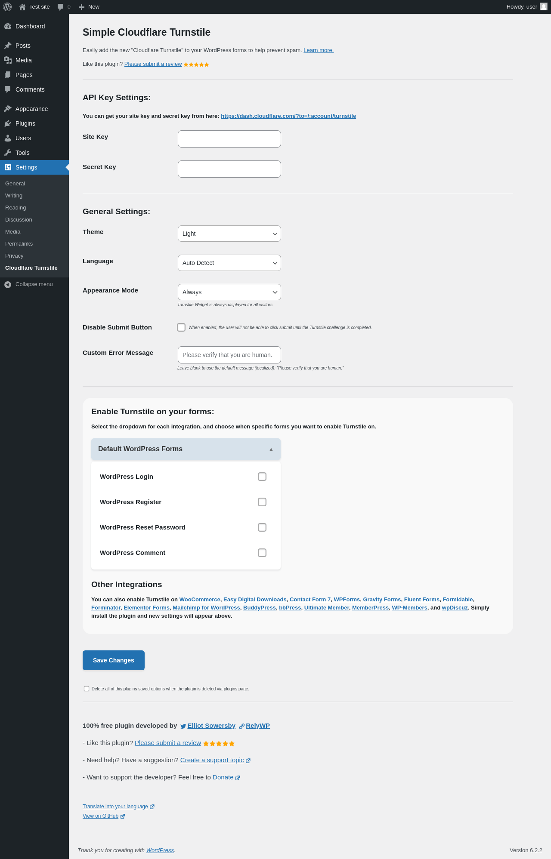
Task: Click the Save Changes button
Action: click(114, 660)
